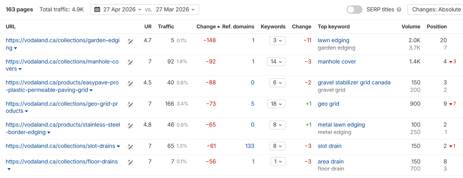This screenshot has height=178, width=463.
Task: Click the 'manhole cover' top keyword link
Action: (x=337, y=62)
